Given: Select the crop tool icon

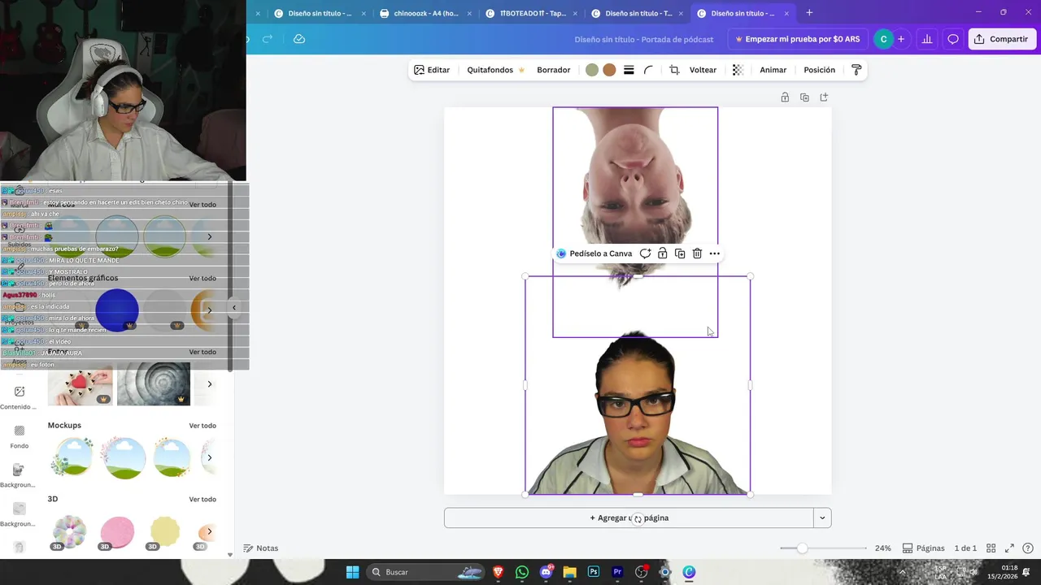Looking at the screenshot, I should tap(674, 70).
